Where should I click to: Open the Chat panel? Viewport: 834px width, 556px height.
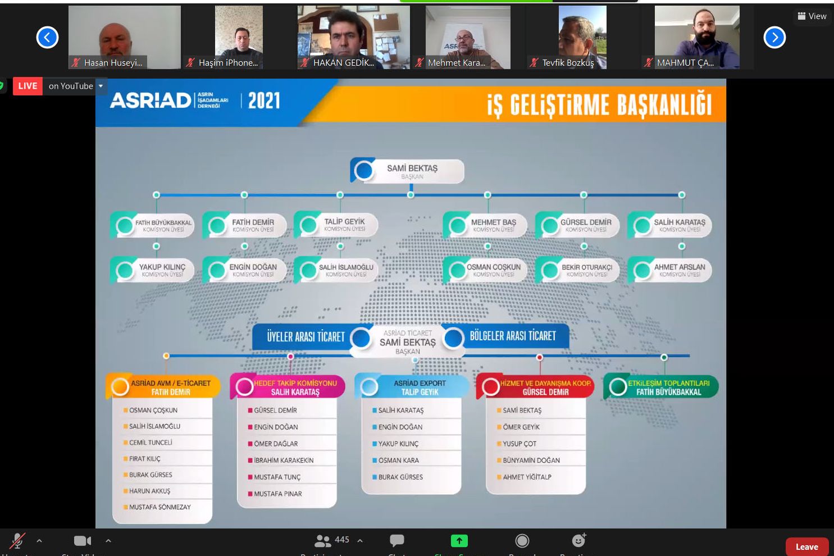coord(397,540)
